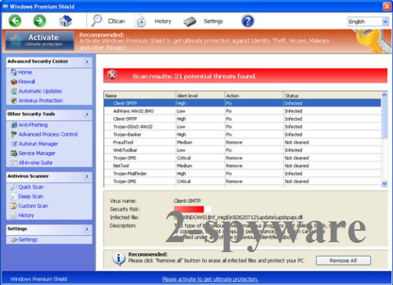
Task: Click the Anti-Phishing icon
Action: pos(14,125)
